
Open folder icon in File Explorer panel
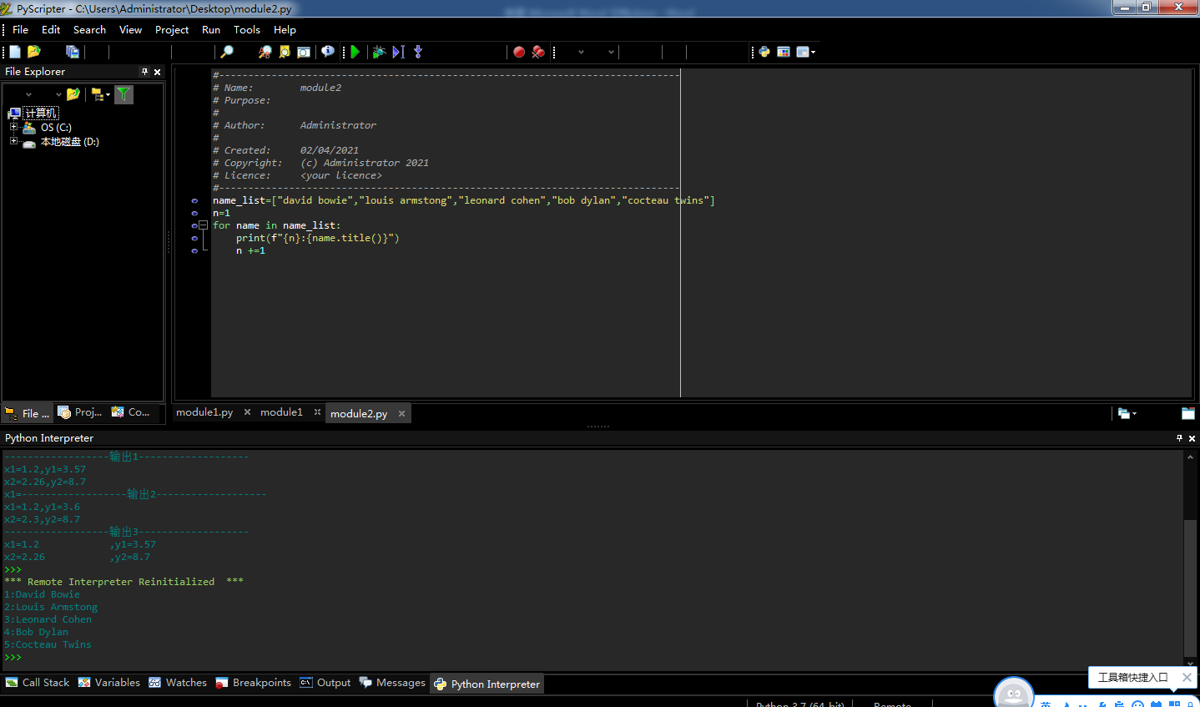[x=73, y=94]
